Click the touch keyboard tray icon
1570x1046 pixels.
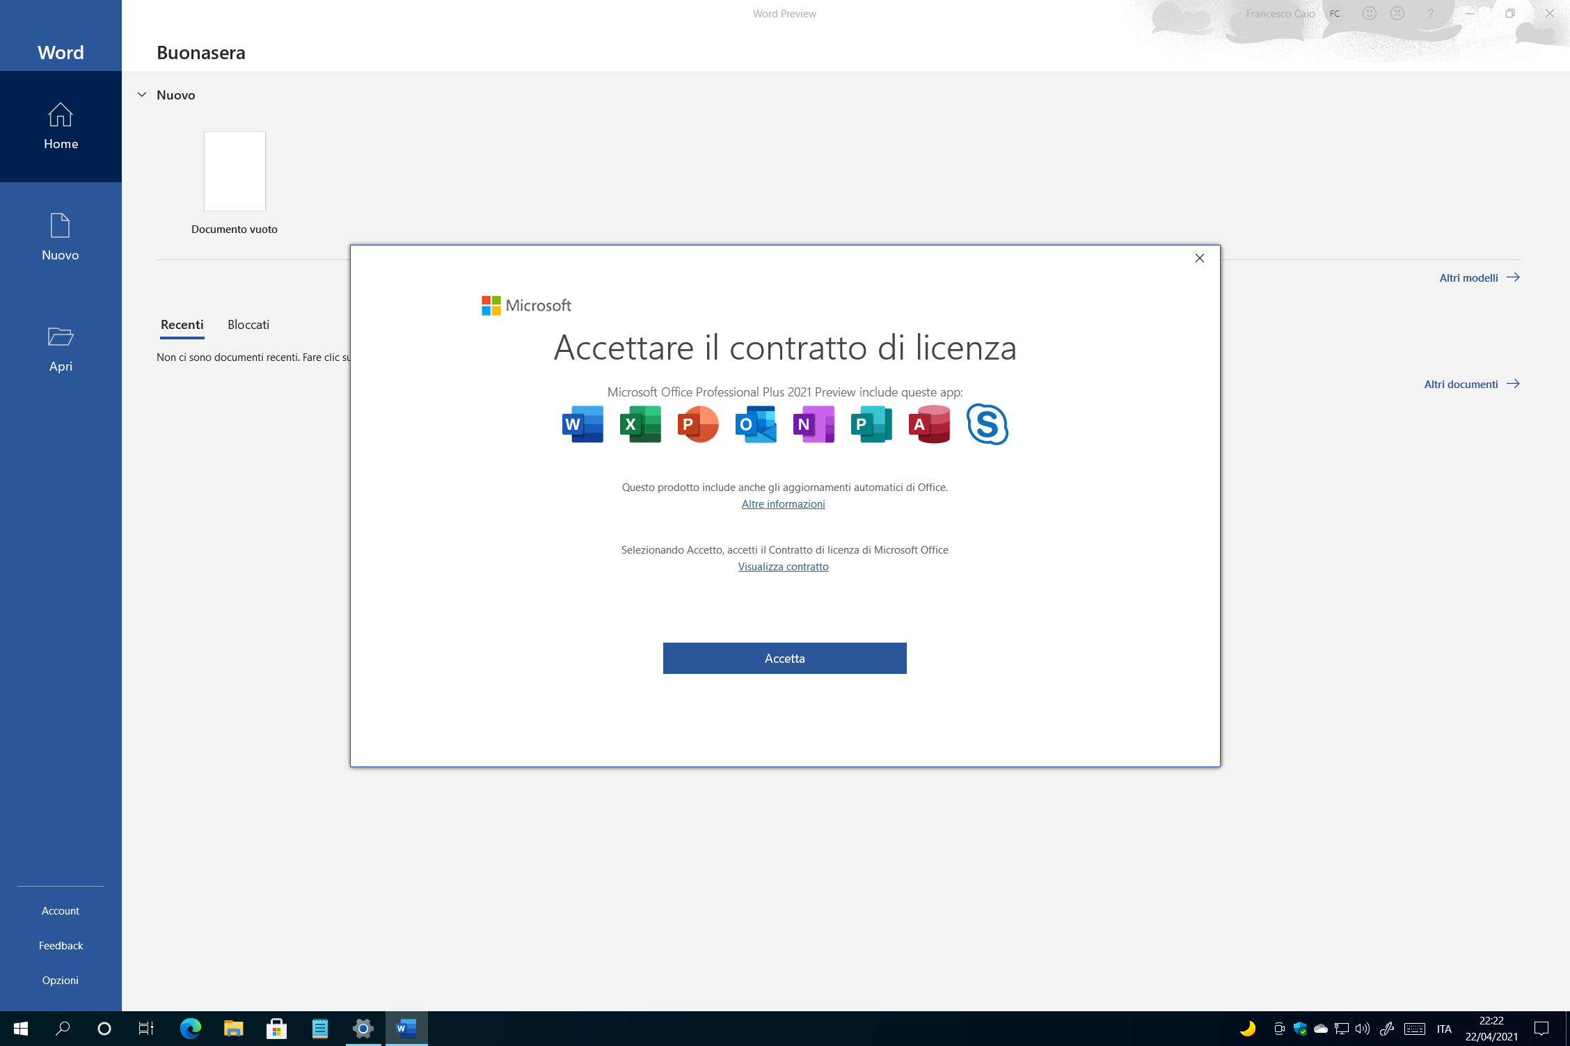pyautogui.click(x=1415, y=1029)
